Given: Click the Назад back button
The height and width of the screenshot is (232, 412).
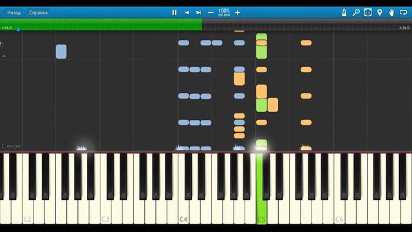Looking at the screenshot, I should click(x=14, y=12).
